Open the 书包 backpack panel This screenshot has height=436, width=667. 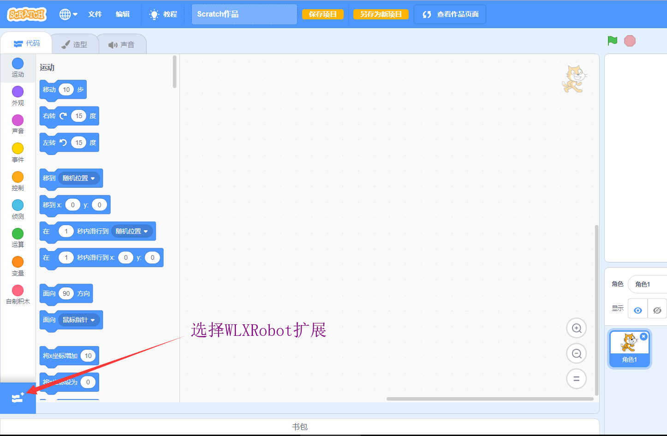[300, 426]
